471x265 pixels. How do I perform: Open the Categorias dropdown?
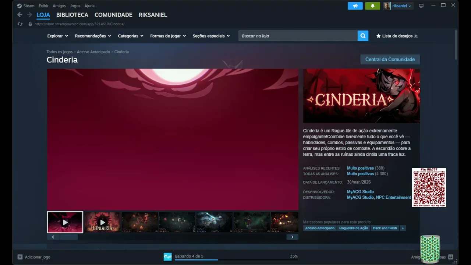[131, 36]
